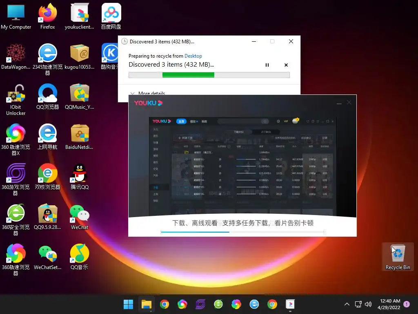The width and height of the screenshot is (418, 314).
Task: Click the Youku installer progress bar
Action: click(242, 232)
